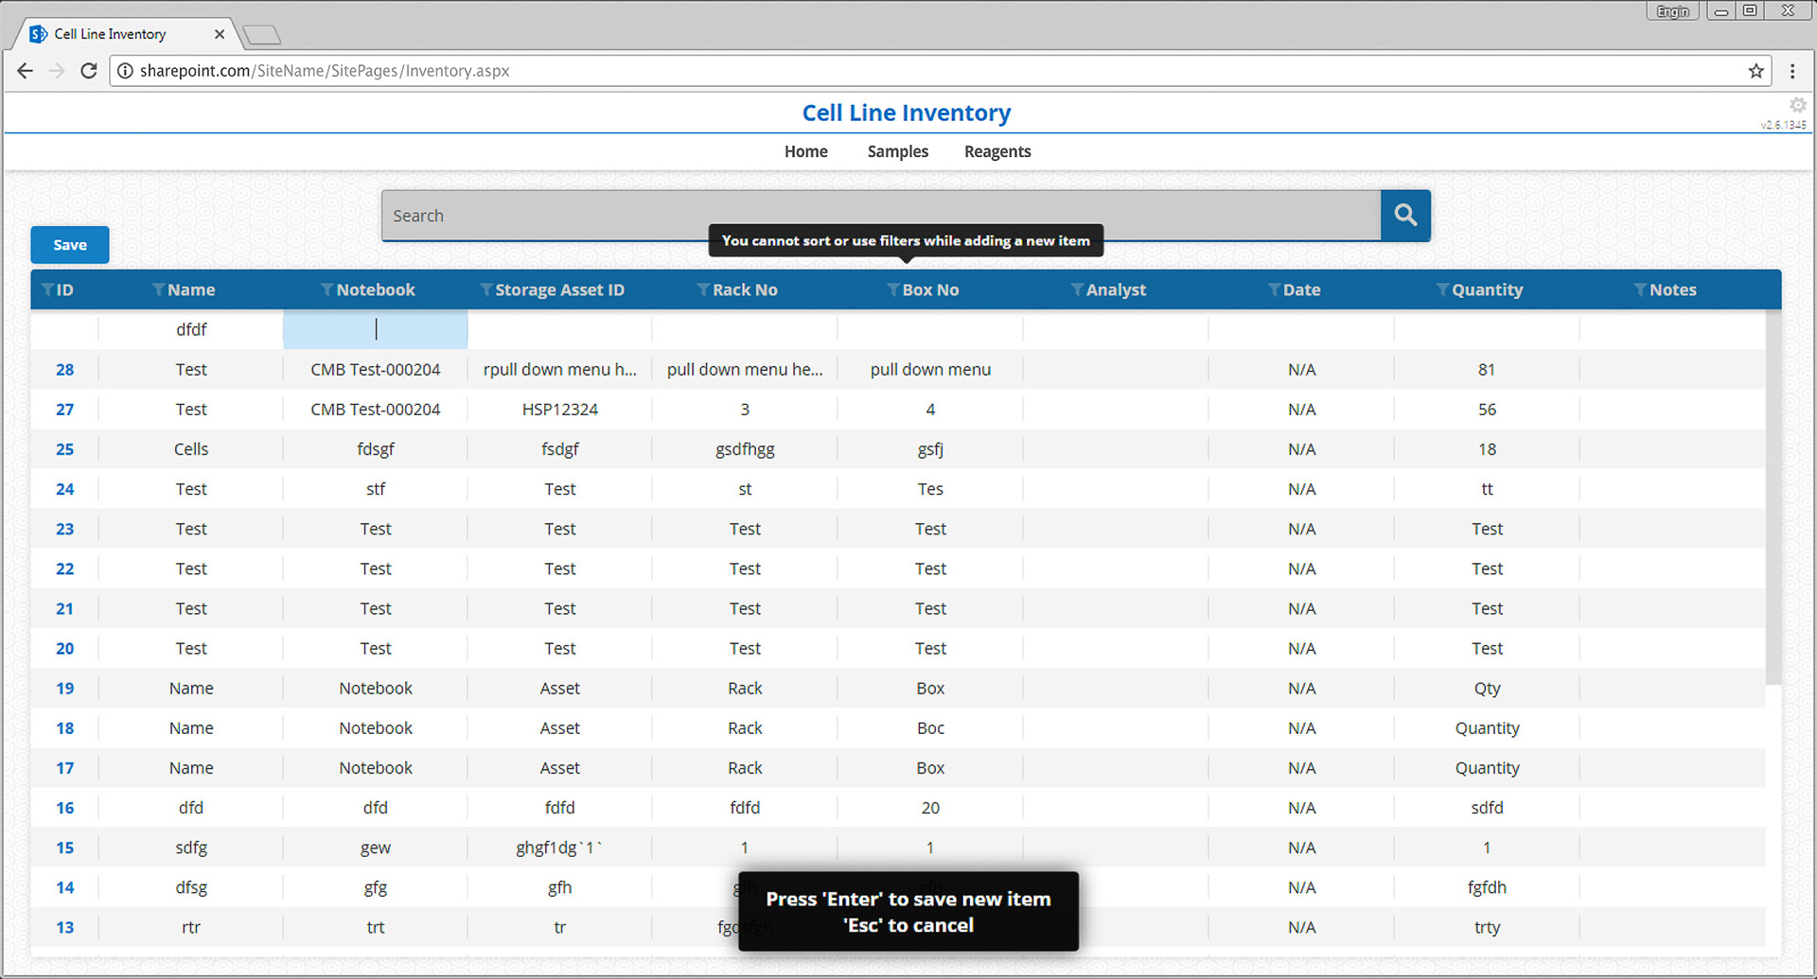
Task: Open the filter on the ID column
Action: pos(45,289)
